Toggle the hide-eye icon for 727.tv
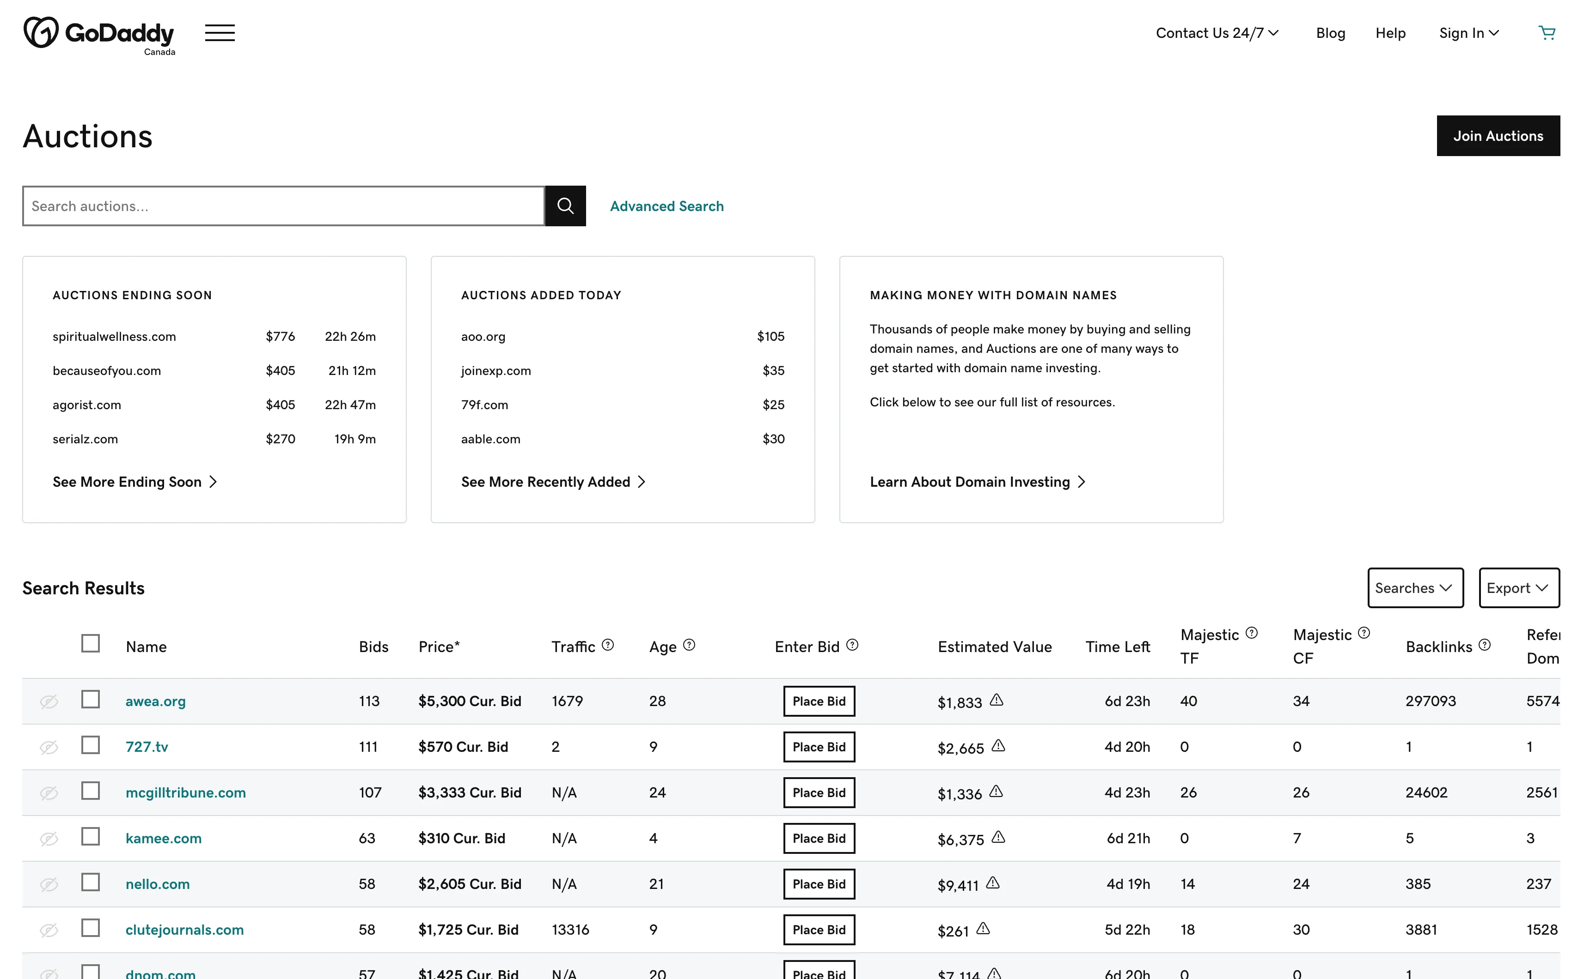 point(49,747)
